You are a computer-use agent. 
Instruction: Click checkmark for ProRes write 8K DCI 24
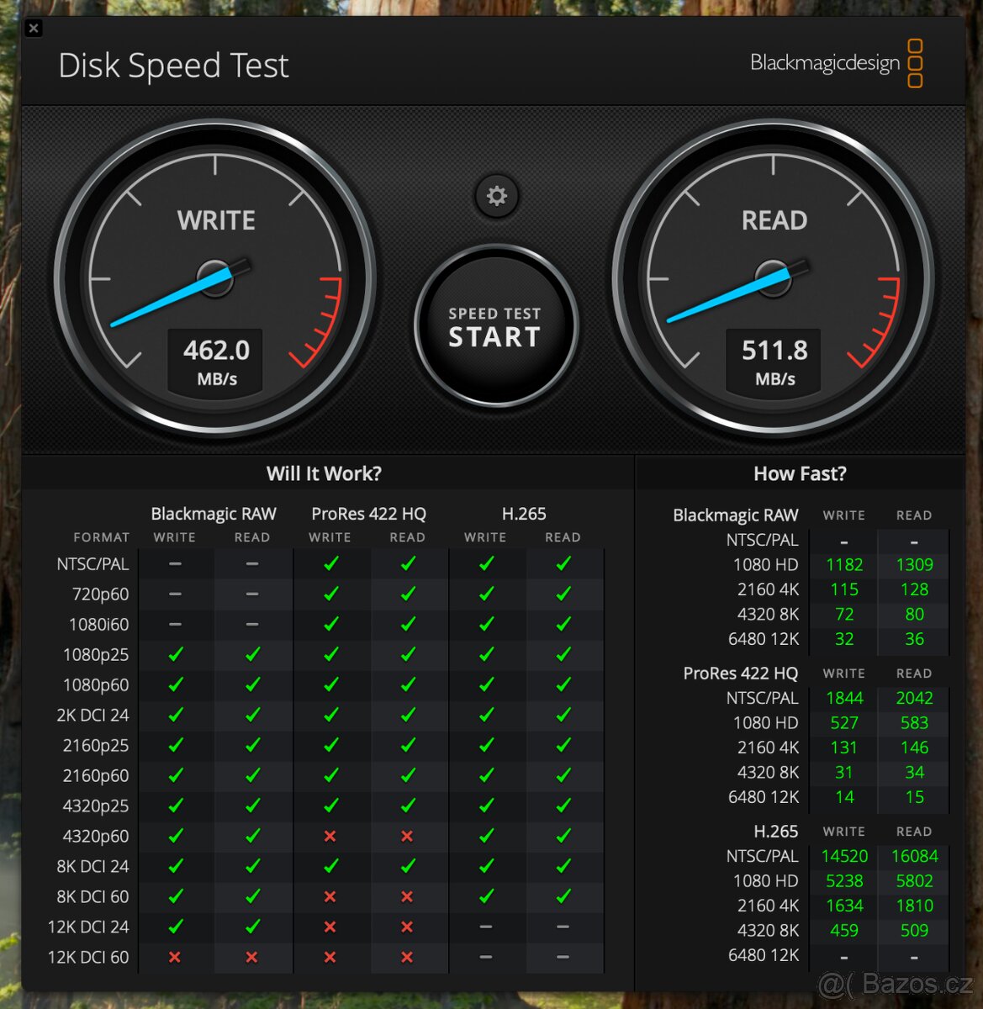coord(330,866)
